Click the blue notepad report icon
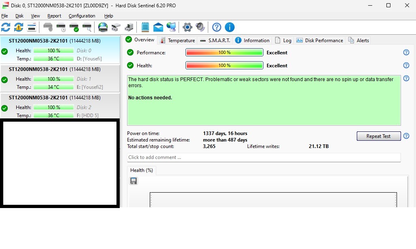Viewport: 416px width, 249px height. [145, 27]
